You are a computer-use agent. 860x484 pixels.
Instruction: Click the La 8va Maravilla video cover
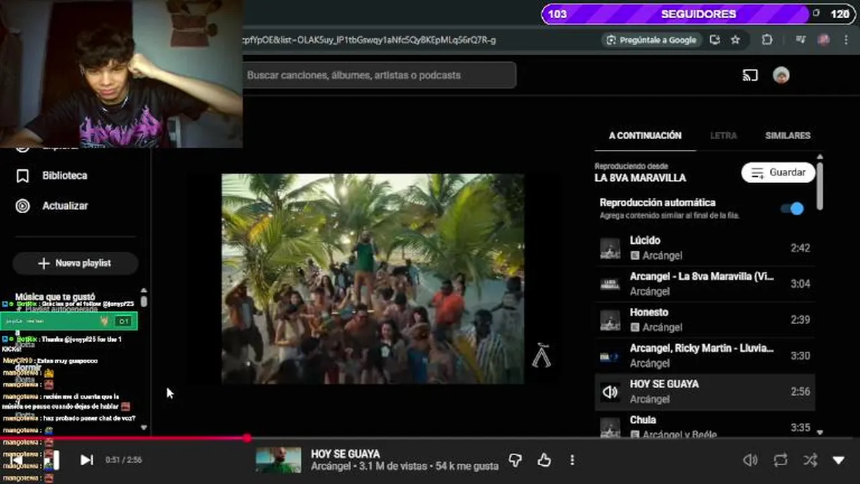[610, 284]
